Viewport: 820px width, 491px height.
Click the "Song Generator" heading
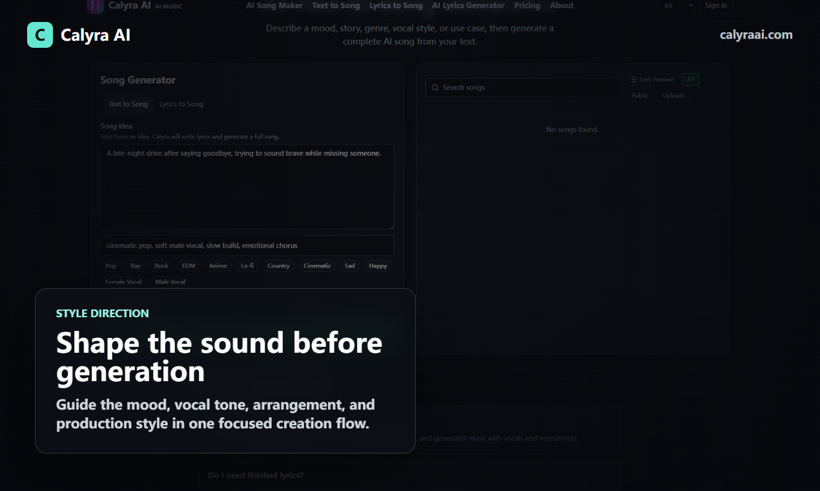(x=138, y=80)
